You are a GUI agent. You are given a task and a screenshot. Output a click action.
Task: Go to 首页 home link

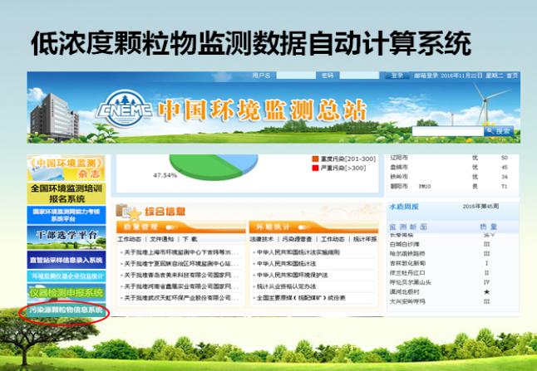[512, 76]
